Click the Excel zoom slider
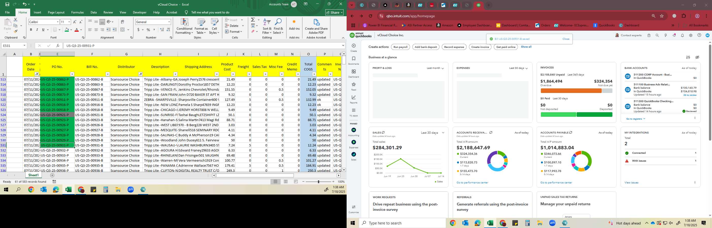 [318, 182]
